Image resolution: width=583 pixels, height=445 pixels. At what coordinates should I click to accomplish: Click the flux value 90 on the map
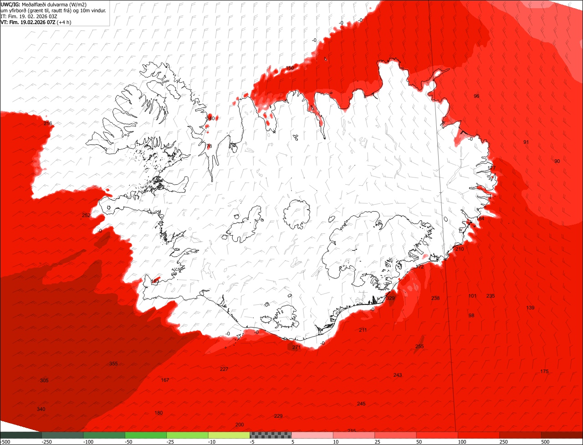point(557,161)
